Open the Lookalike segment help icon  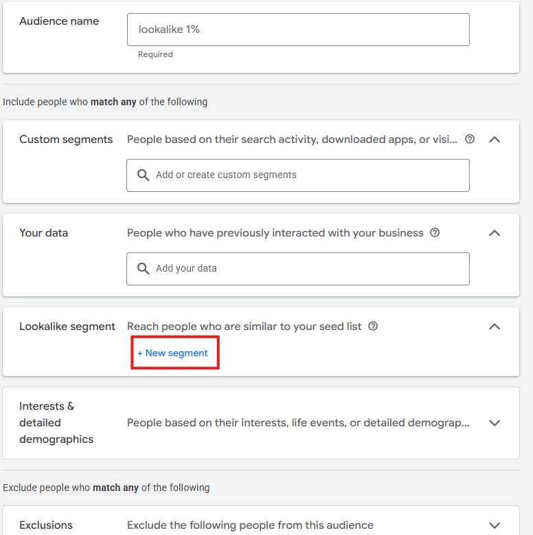pyautogui.click(x=373, y=326)
